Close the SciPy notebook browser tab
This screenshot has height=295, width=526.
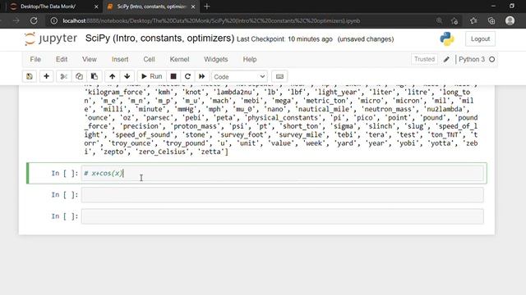tap(193, 7)
